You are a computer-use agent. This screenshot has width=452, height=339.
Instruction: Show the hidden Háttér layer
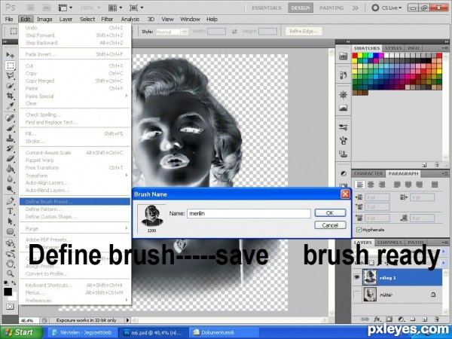[357, 295]
